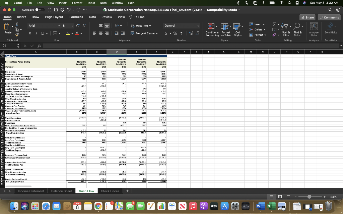Click the Analyze Data button
This screenshot has height=214, width=343.
point(314,30)
